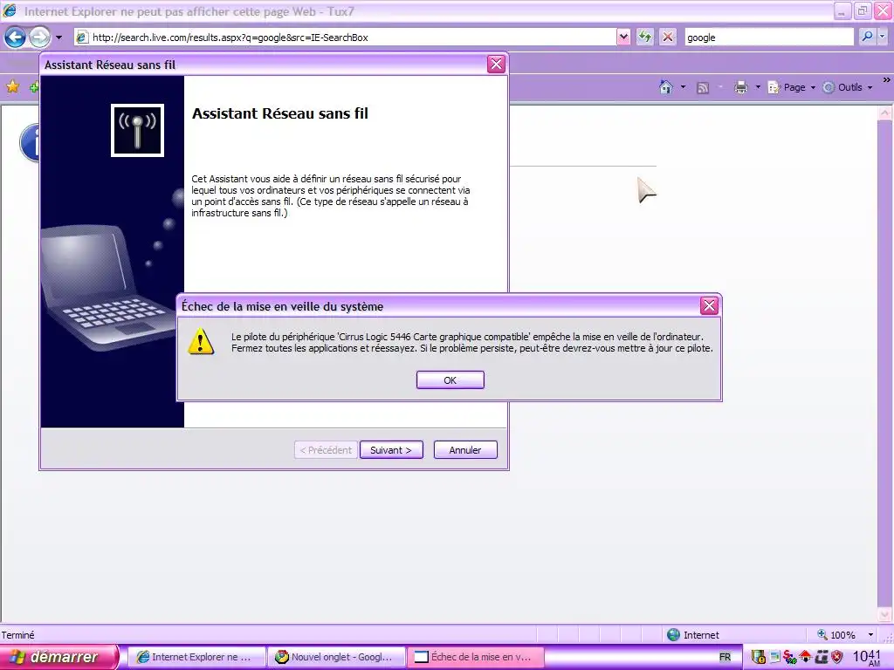Restore down the Internet Explorer window

point(863,10)
